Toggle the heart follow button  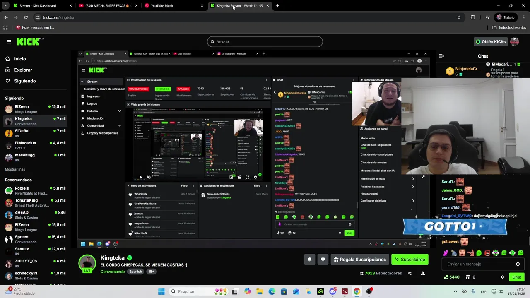(323, 260)
